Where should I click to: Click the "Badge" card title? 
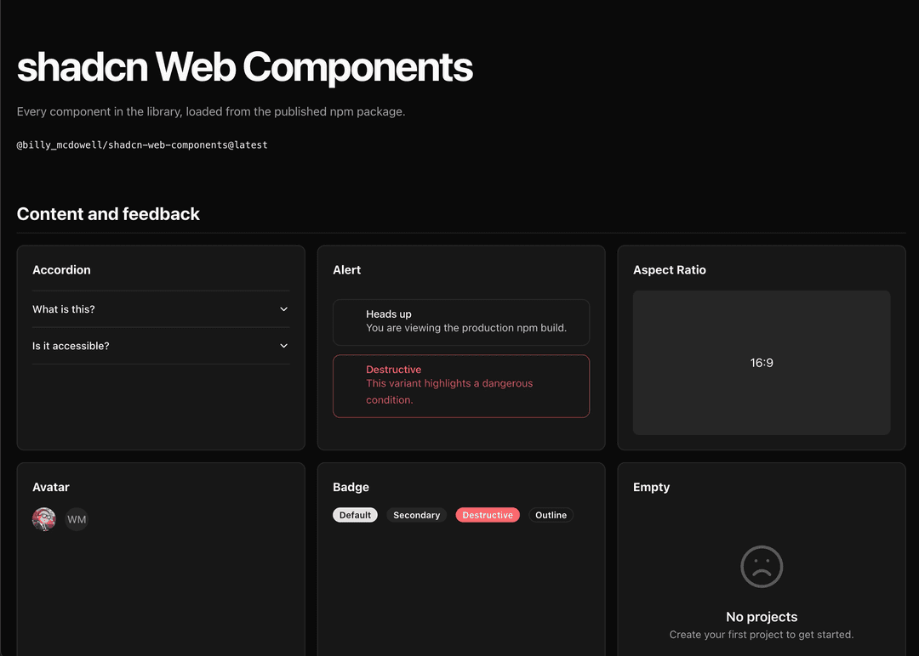click(x=351, y=487)
